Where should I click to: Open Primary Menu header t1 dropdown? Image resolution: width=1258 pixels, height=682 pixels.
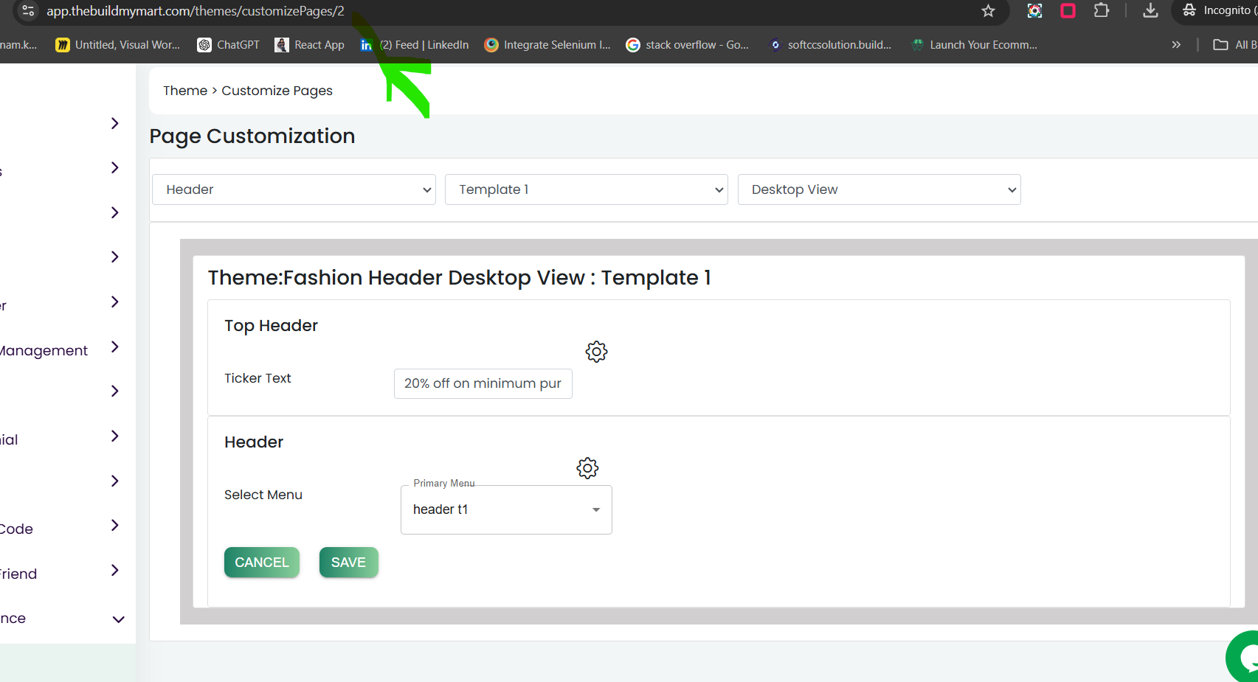[x=506, y=509]
